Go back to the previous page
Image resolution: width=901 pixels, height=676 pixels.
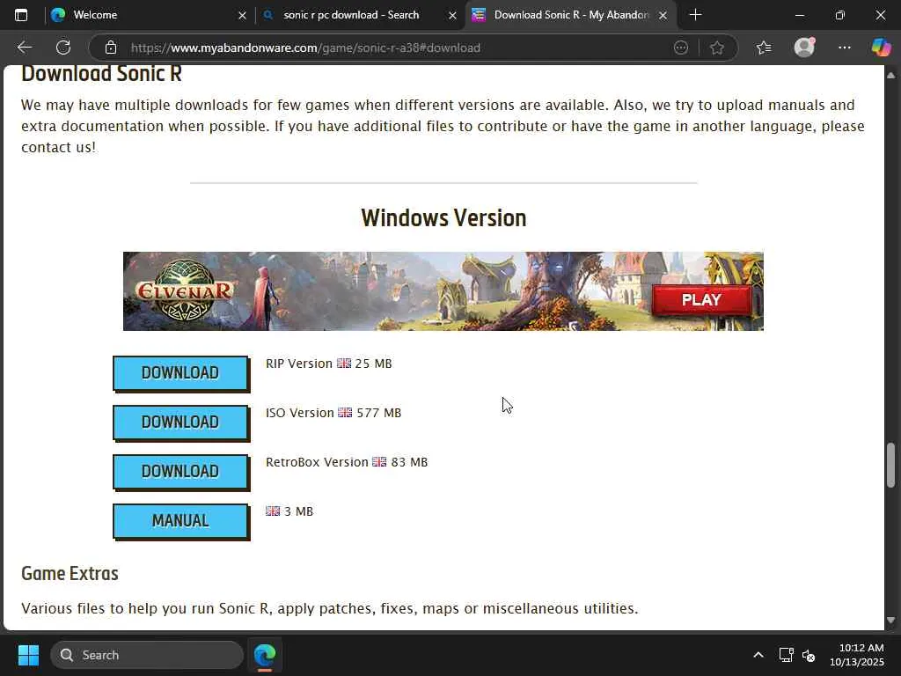[x=24, y=48]
